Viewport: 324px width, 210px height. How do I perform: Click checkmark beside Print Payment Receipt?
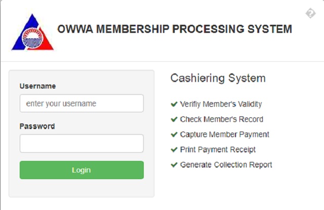coord(174,149)
